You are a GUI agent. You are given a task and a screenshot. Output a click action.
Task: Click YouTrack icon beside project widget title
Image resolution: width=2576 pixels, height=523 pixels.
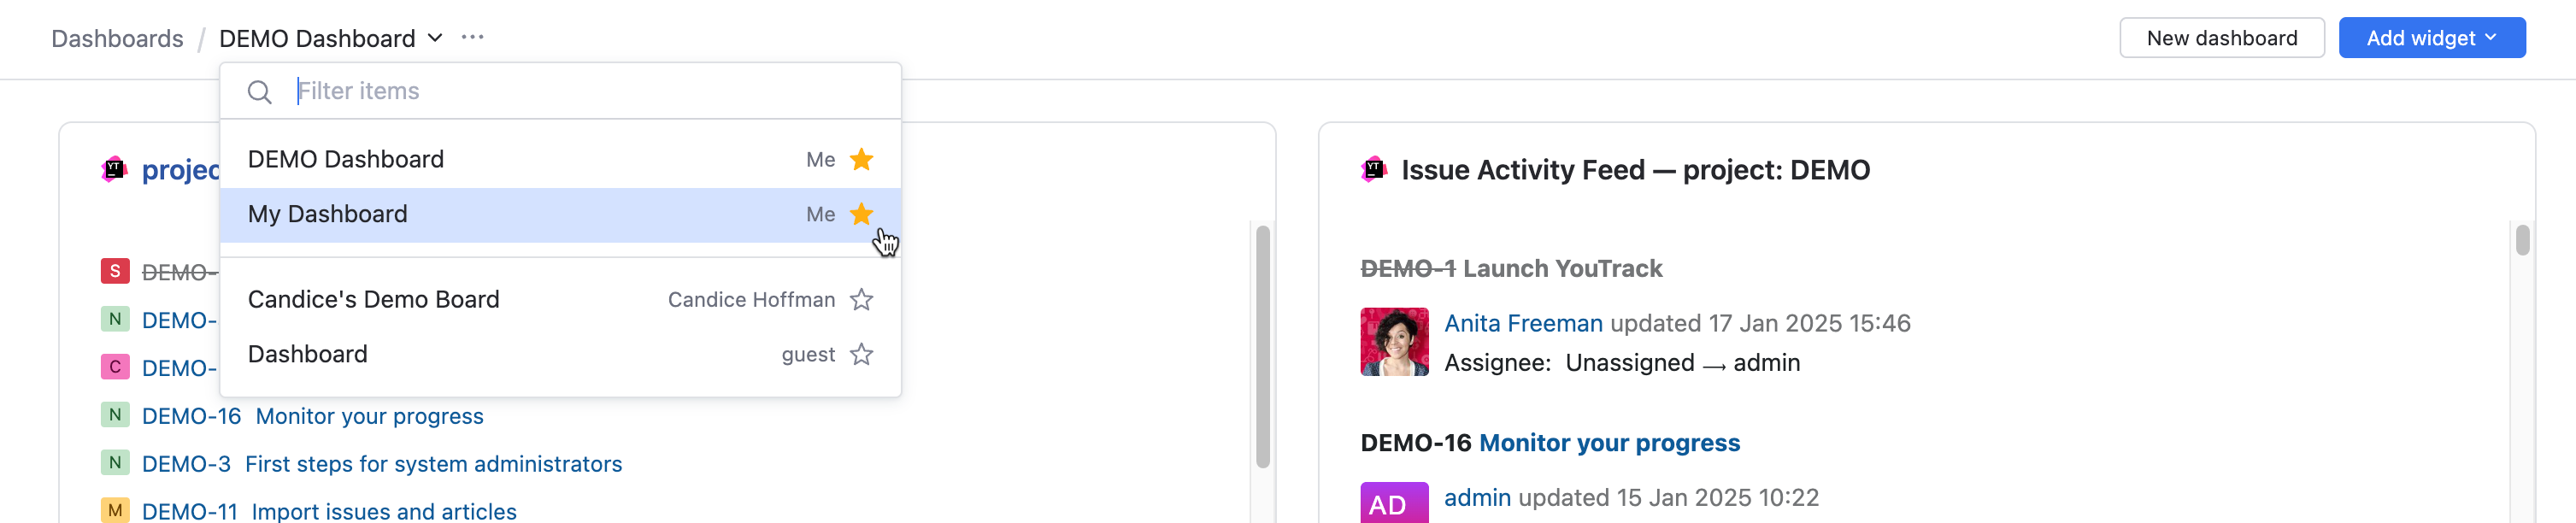(114, 170)
